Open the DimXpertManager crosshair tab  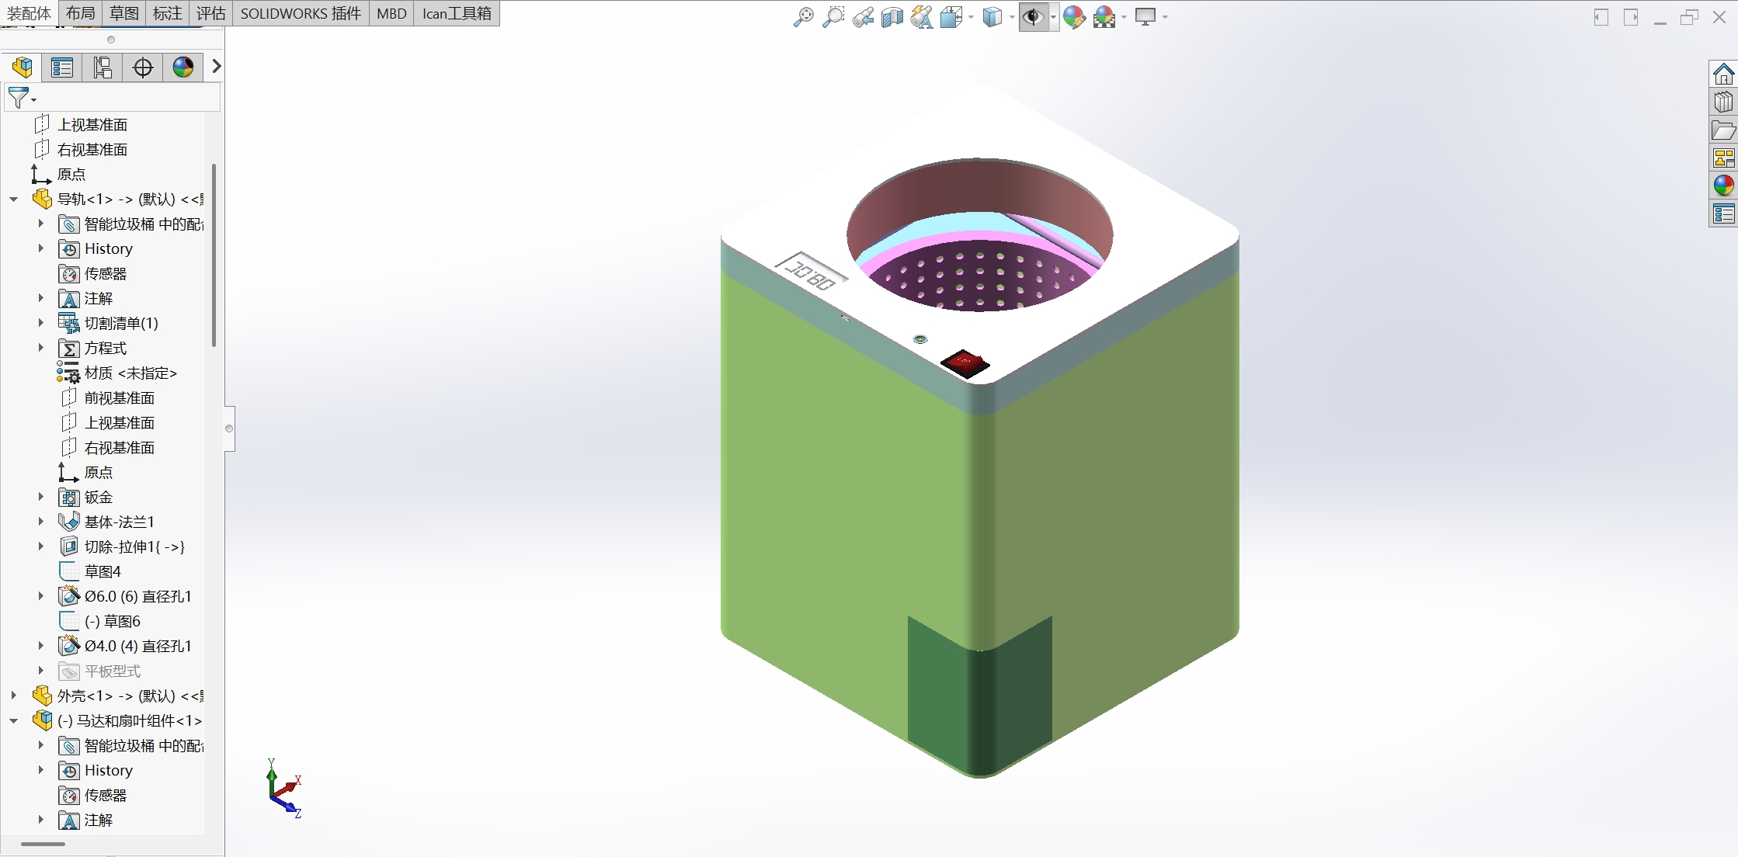tap(143, 68)
